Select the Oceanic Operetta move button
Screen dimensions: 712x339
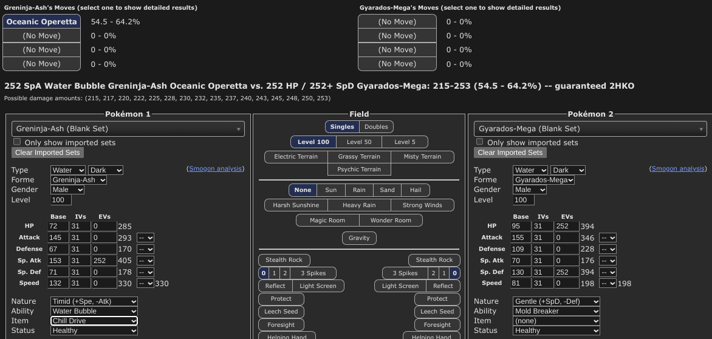42,22
